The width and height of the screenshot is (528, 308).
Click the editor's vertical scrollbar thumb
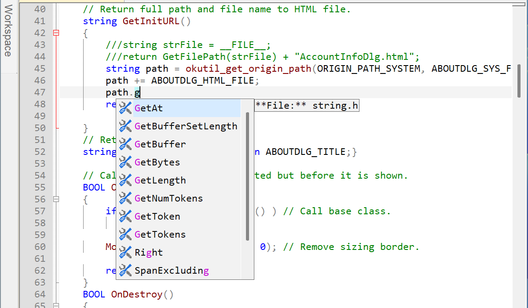[519, 81]
